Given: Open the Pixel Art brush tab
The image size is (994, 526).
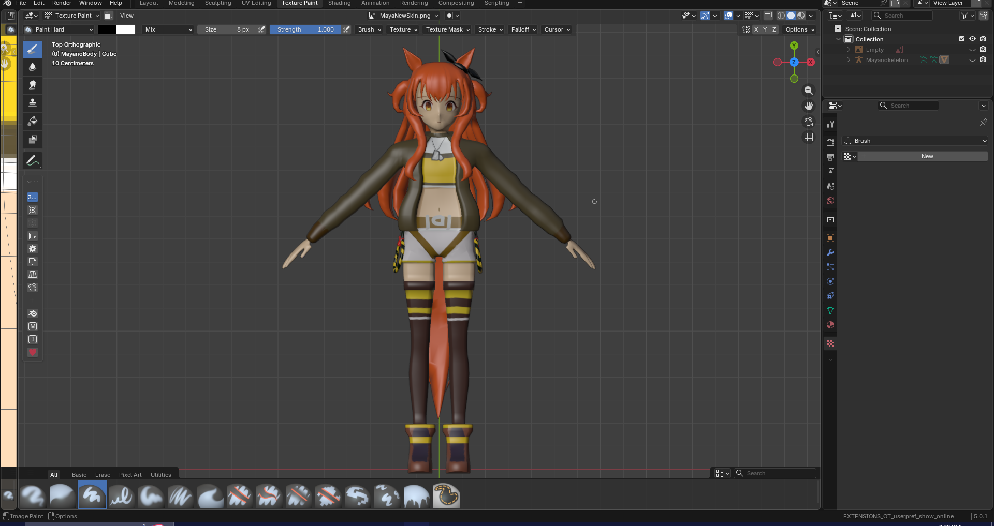Looking at the screenshot, I should (x=130, y=475).
